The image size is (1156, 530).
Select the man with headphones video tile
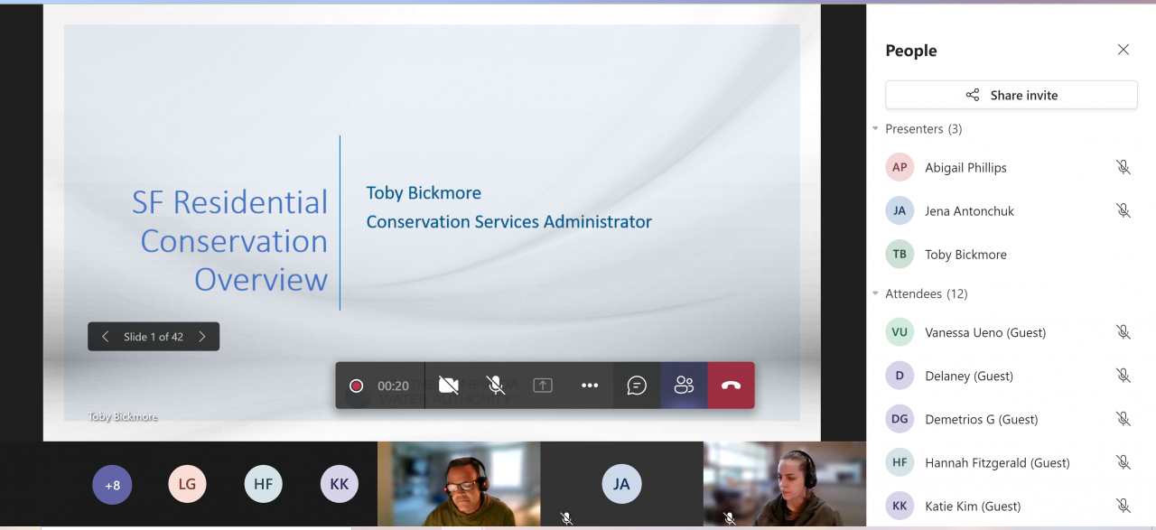[x=459, y=484]
